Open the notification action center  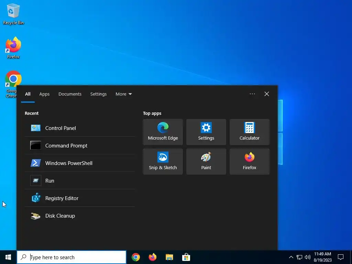click(341, 257)
